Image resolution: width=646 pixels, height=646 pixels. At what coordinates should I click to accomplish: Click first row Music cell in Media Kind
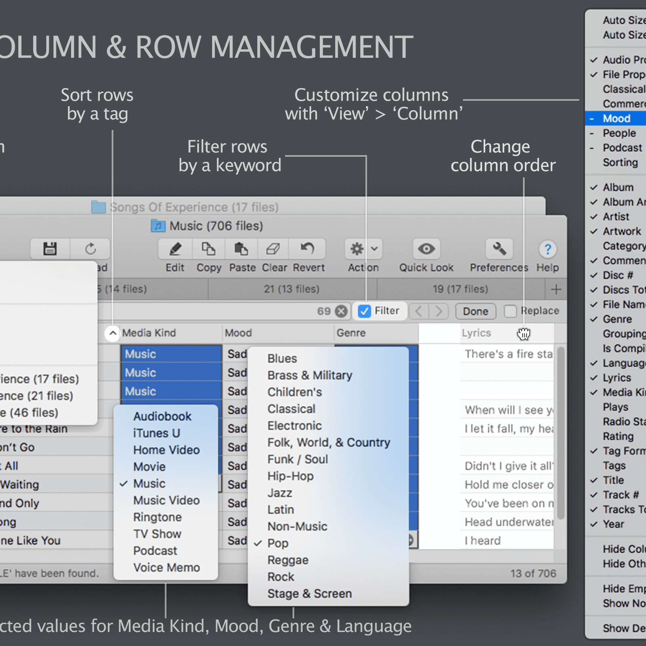[171, 354]
